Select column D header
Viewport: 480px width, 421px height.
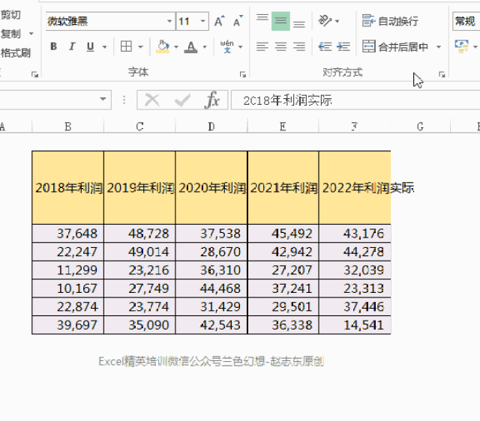pyautogui.click(x=211, y=127)
